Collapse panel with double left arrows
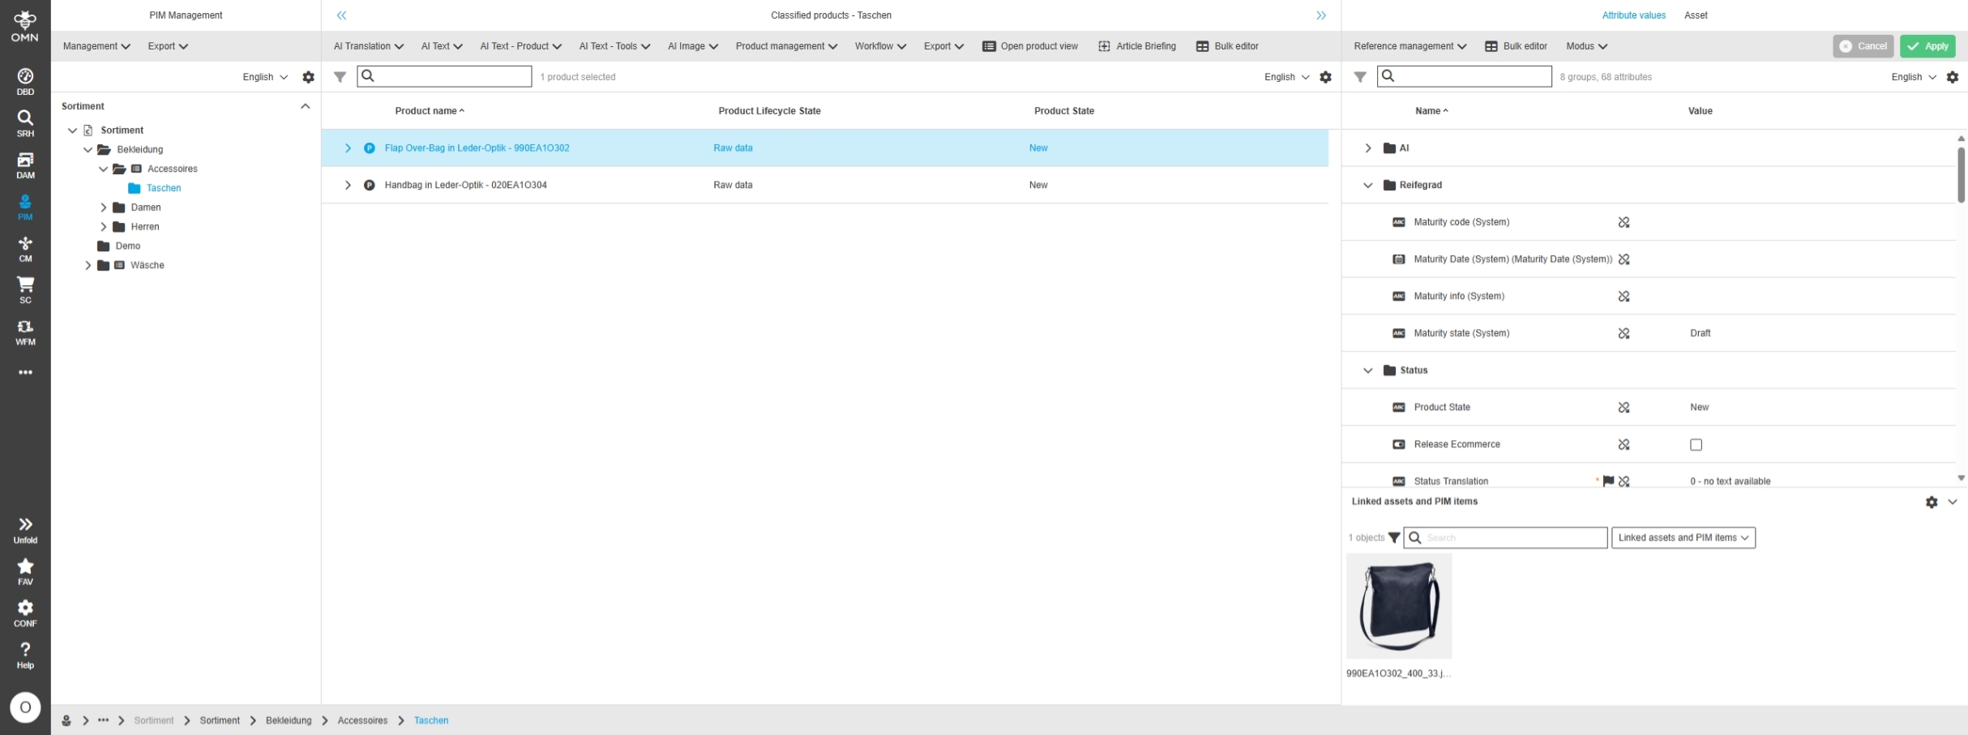 pos(342,15)
